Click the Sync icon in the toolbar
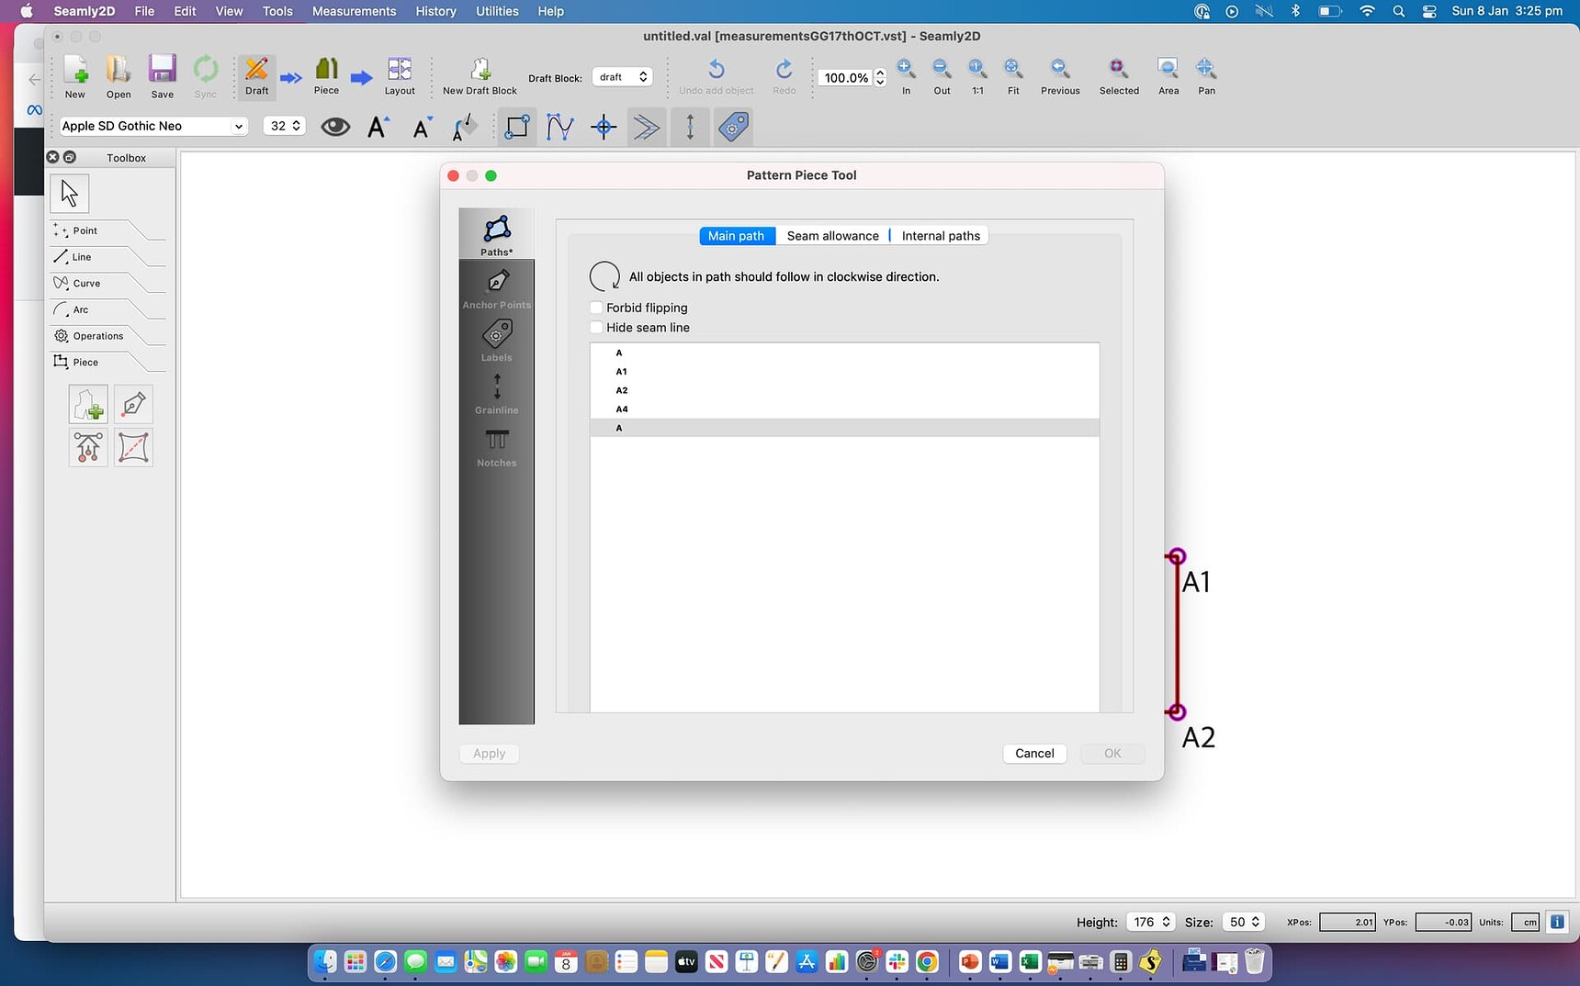 205,76
